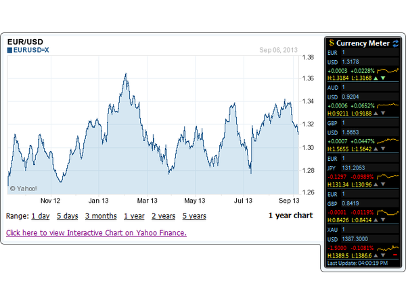The width and height of the screenshot is (406, 304).
Task: Select the 2 years chart range
Action: coord(163,216)
